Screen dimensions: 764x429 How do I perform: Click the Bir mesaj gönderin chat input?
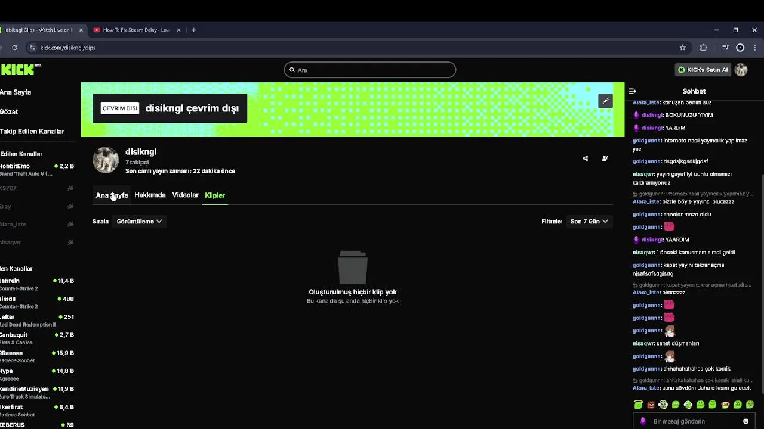click(694, 421)
